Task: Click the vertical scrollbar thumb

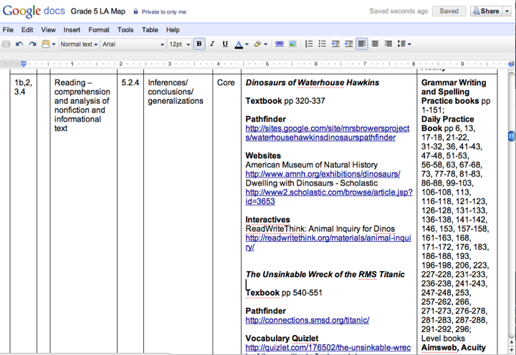Action: click(512, 136)
